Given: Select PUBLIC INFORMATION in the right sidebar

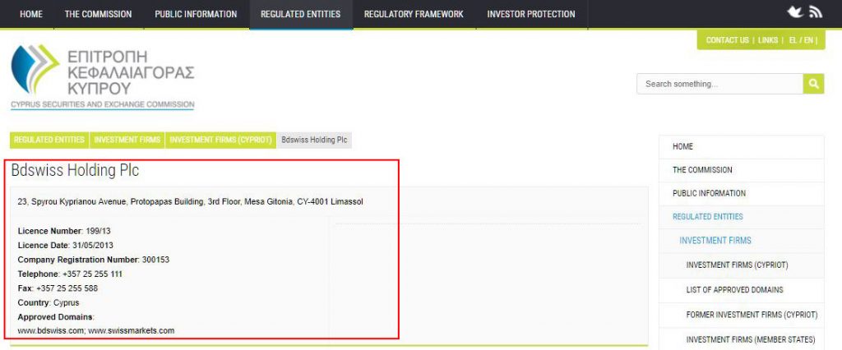Looking at the screenshot, I should (709, 194).
